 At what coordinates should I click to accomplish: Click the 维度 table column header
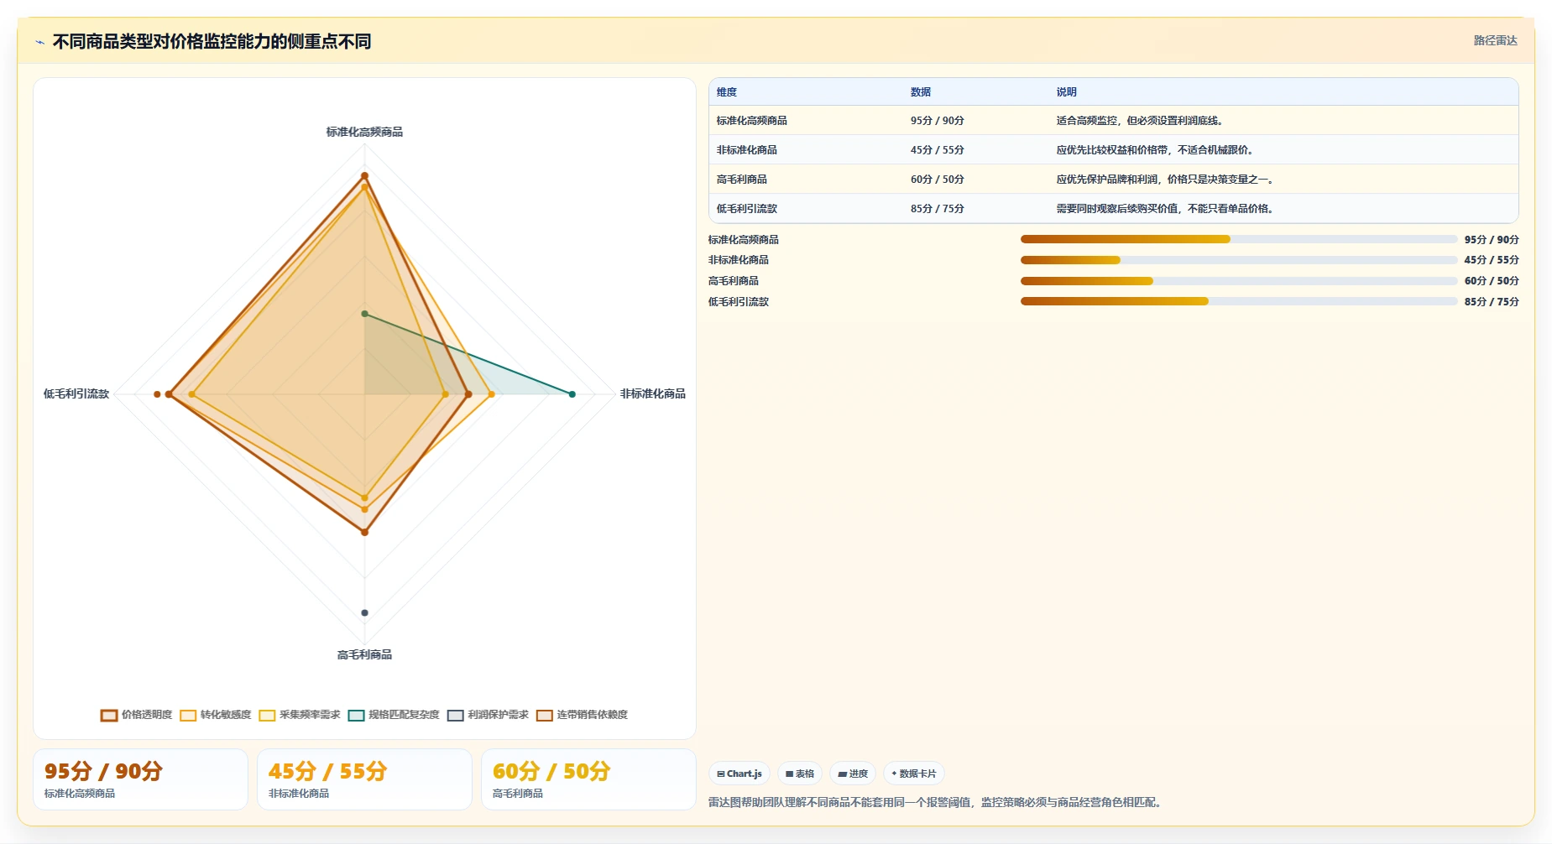click(727, 92)
